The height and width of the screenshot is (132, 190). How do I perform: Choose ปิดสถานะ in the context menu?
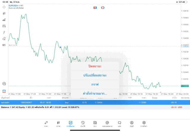pos(95,66)
